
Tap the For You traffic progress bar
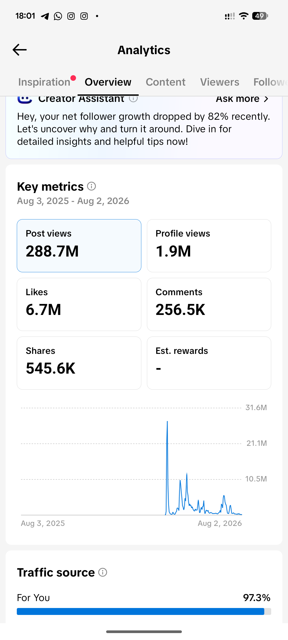tap(144, 611)
